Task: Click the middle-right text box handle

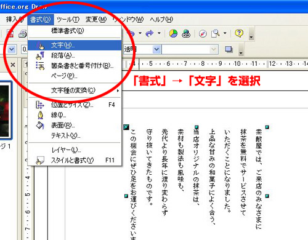Action: tap(267, 196)
